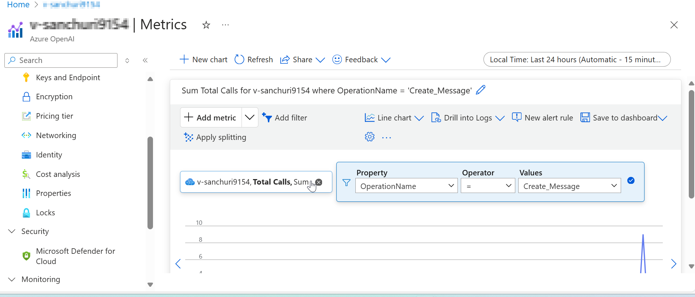Image resolution: width=695 pixels, height=297 pixels.
Task: Toggle expand/collapse all menu groups icon
Action: (x=127, y=60)
